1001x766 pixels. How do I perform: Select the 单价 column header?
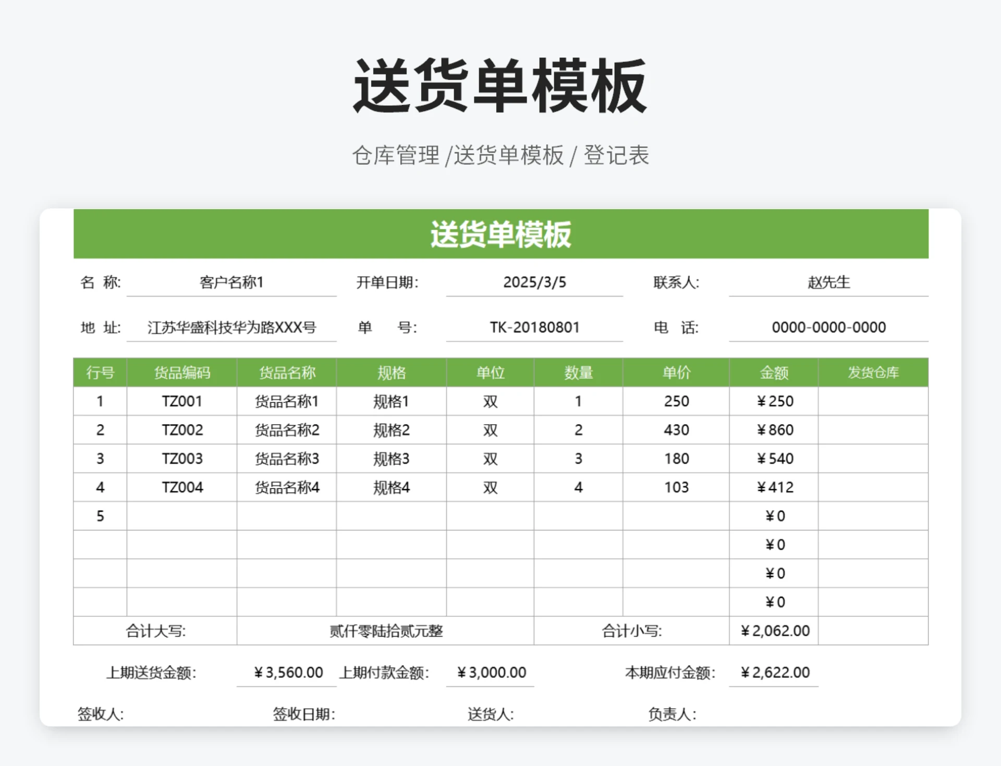pyautogui.click(x=676, y=372)
